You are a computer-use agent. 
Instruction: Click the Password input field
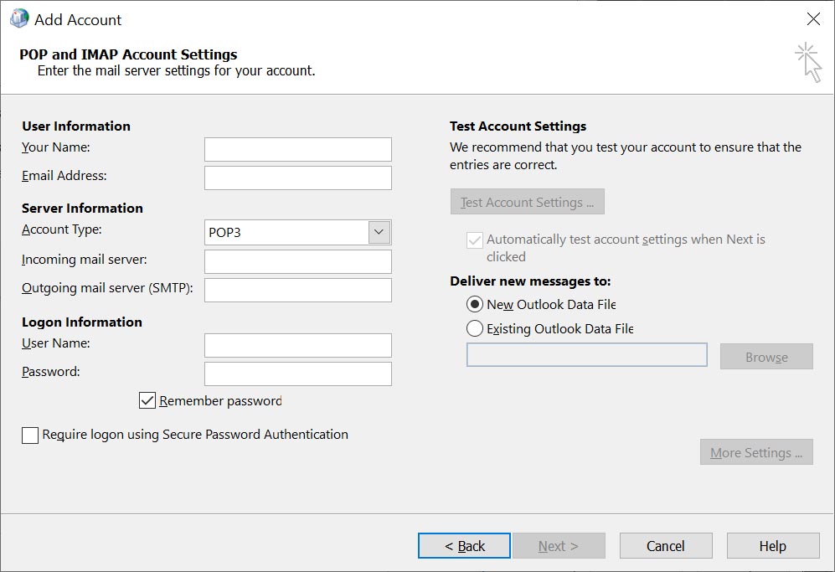click(297, 374)
